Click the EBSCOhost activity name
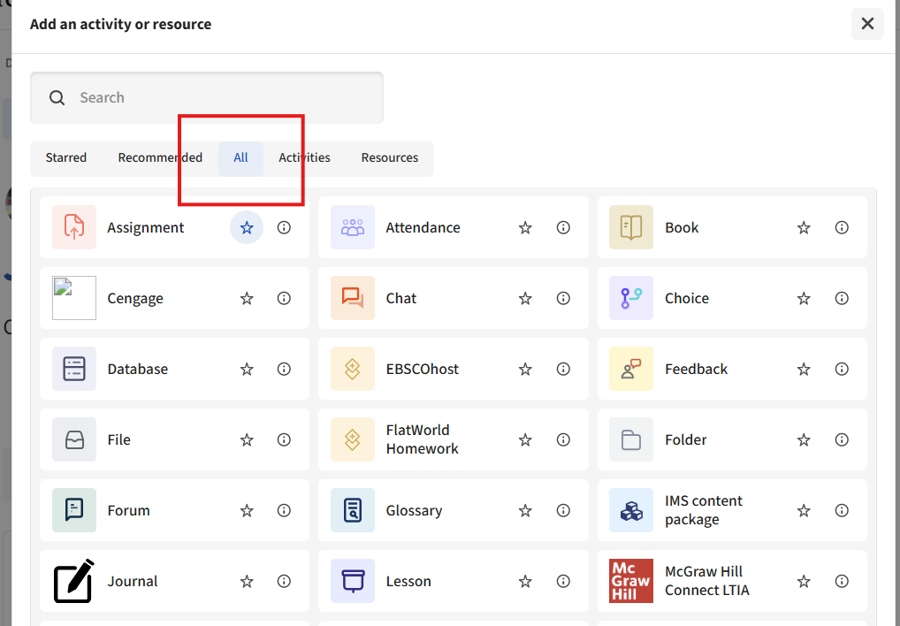This screenshot has width=900, height=626. 422,369
